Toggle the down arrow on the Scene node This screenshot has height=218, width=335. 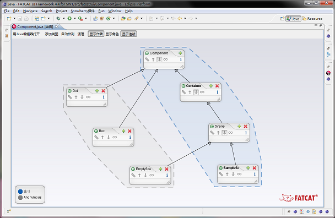tap(224, 133)
